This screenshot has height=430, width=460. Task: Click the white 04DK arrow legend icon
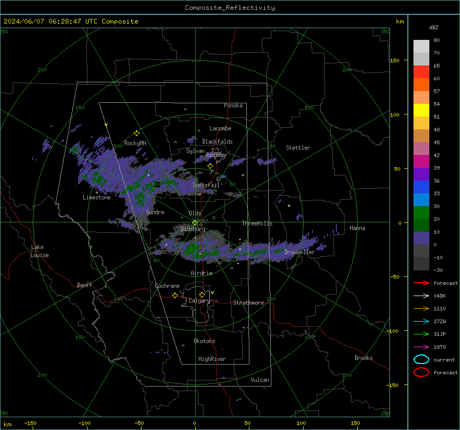click(x=421, y=296)
